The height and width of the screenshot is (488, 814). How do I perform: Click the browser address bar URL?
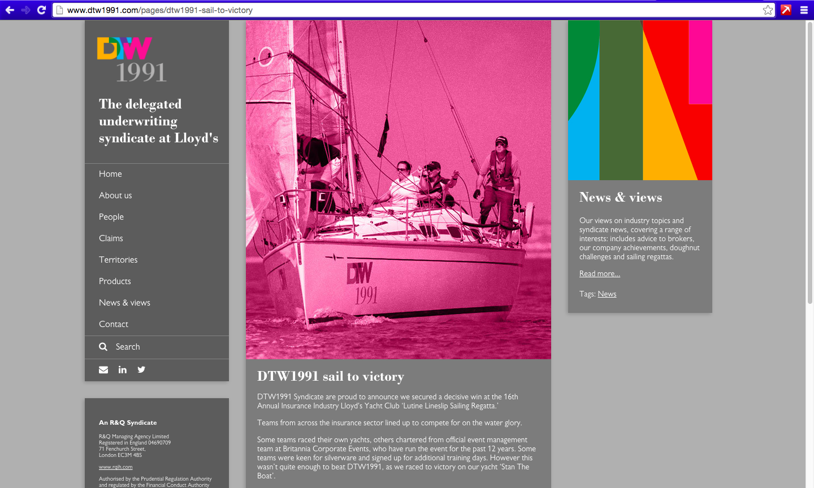(x=160, y=10)
